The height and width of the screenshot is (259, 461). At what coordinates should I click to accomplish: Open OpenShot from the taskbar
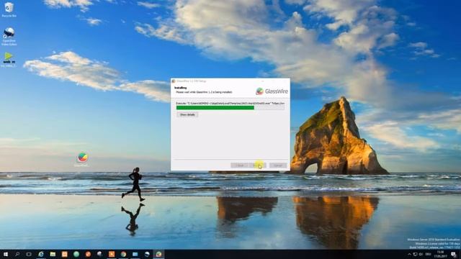[x=147, y=254]
